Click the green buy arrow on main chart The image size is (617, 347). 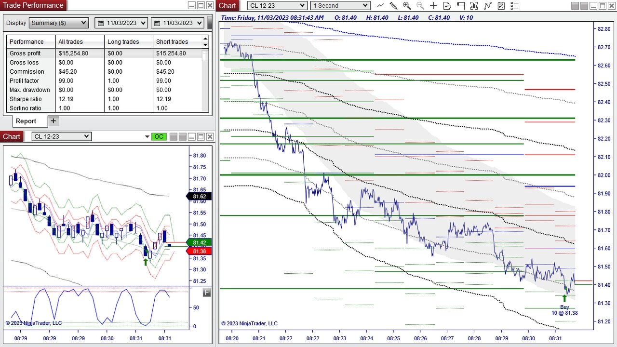click(564, 298)
